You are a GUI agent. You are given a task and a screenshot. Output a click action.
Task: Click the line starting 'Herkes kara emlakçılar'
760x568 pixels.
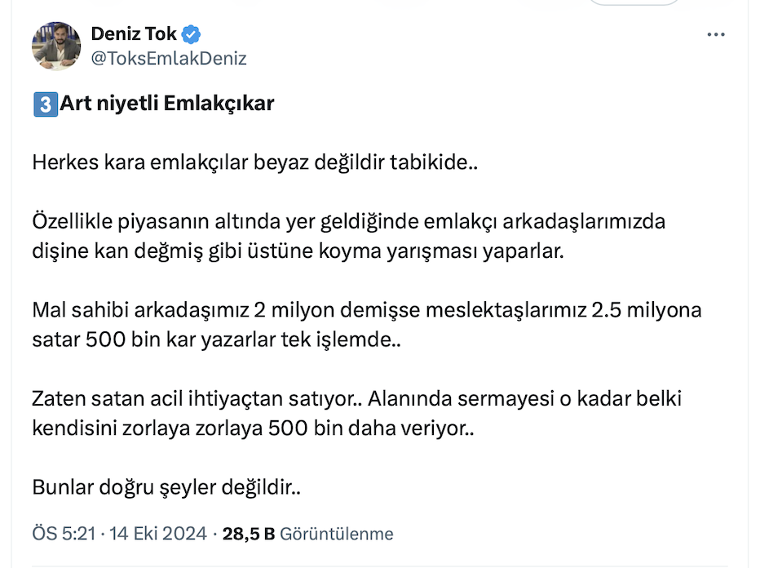[x=254, y=162]
